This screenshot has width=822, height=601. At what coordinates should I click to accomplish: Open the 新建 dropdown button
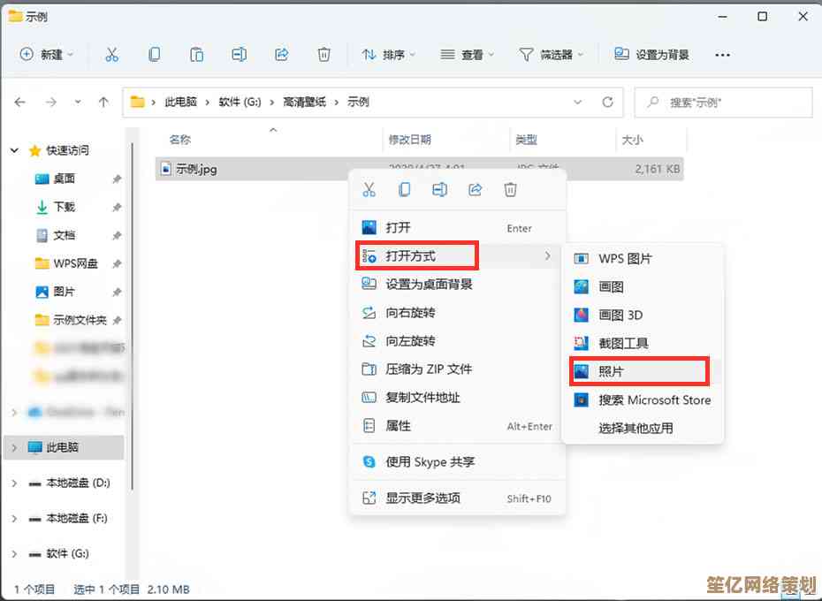pos(47,55)
